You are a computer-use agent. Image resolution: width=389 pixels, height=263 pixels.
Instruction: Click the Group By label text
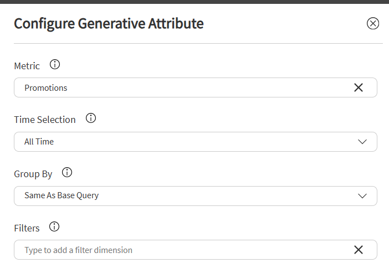tap(33, 174)
